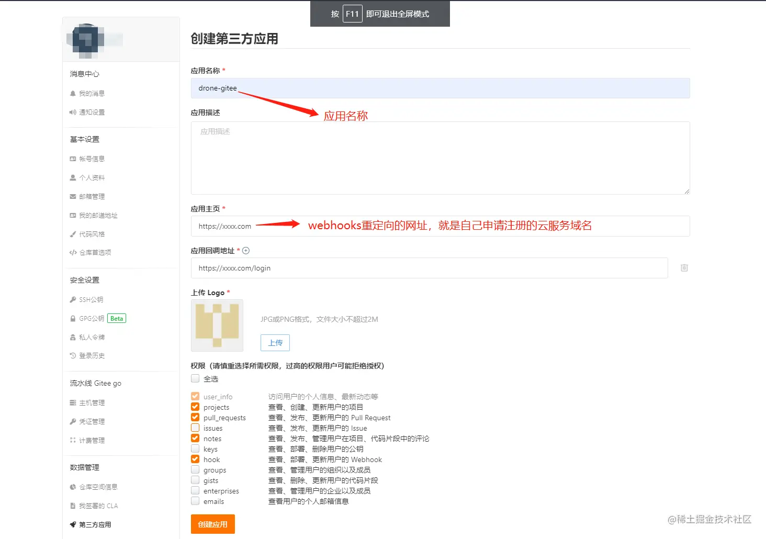Click the key icon beside 凭证管理
This screenshot has width=766, height=539.
point(73,422)
